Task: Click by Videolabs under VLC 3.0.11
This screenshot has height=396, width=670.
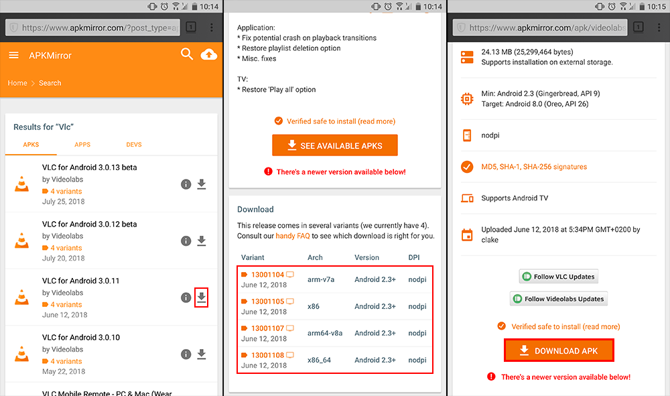Action: click(62, 293)
